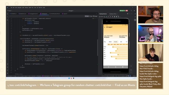Switch to the JetLaggedScreen.kt tab
The height and width of the screenshot is (95, 169).
33,14
